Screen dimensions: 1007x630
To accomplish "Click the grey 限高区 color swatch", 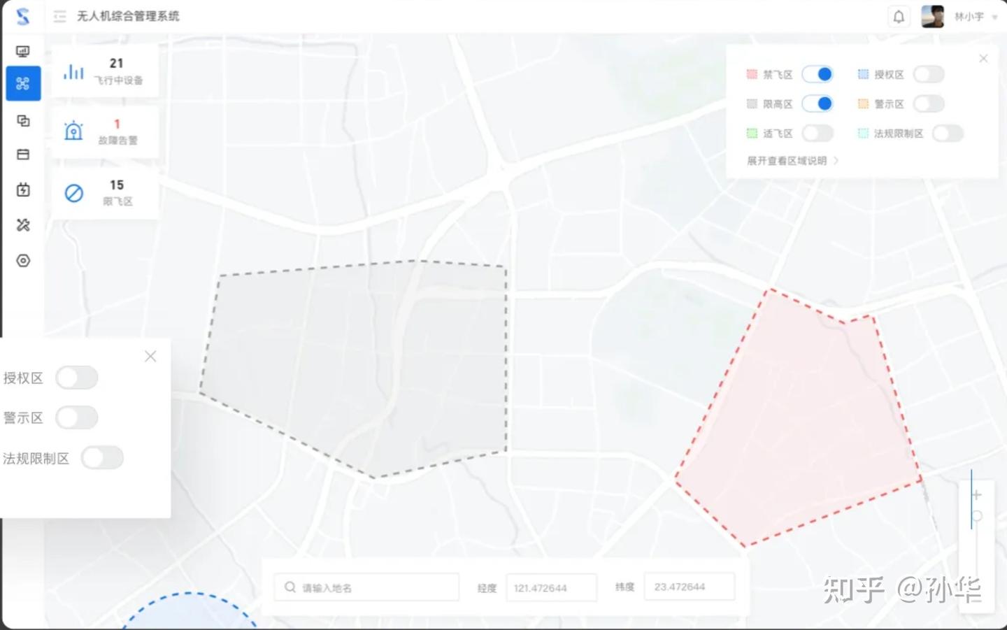I will (752, 103).
